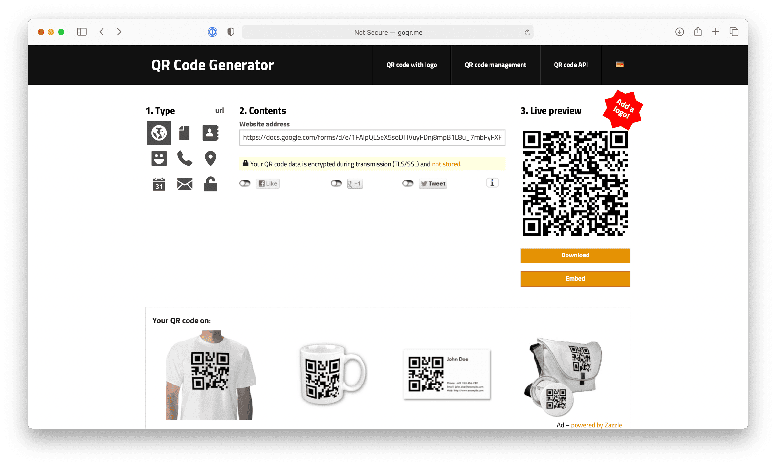Select the calendar event type icon
776x466 pixels.
pos(159,184)
